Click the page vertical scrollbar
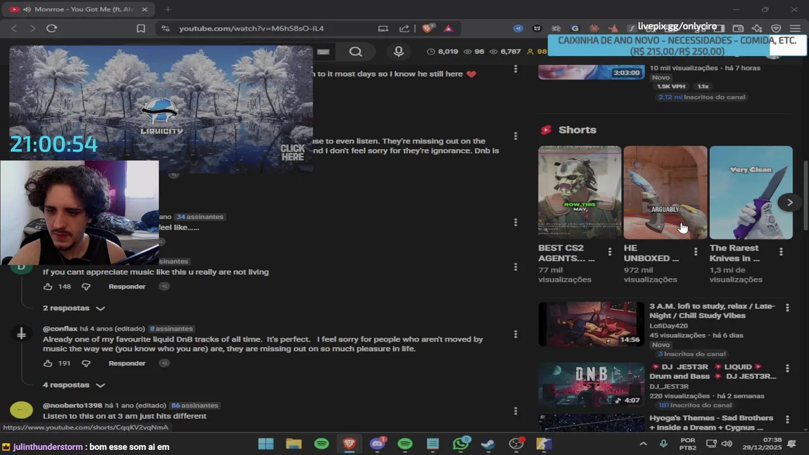Screen dimensions: 809x455 (x=805, y=196)
